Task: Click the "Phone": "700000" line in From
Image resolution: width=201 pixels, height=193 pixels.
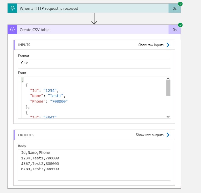Action: click(x=49, y=101)
